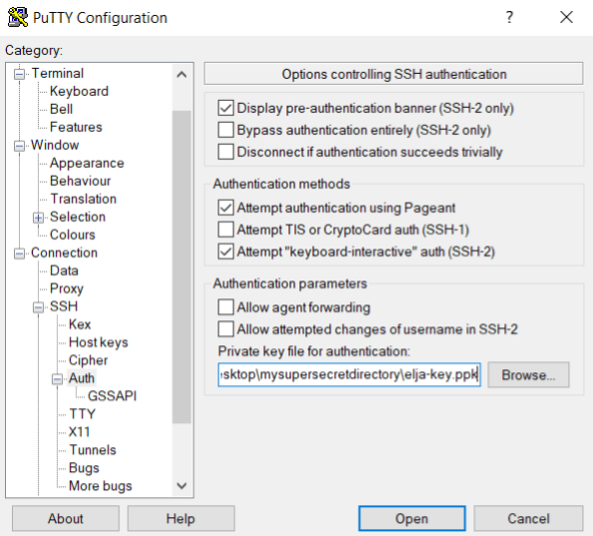
Task: Check Allow attempted changes of username
Action: point(226,329)
